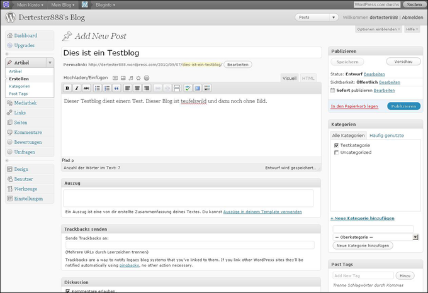Insert an unordered bullet list

[x=97, y=88]
